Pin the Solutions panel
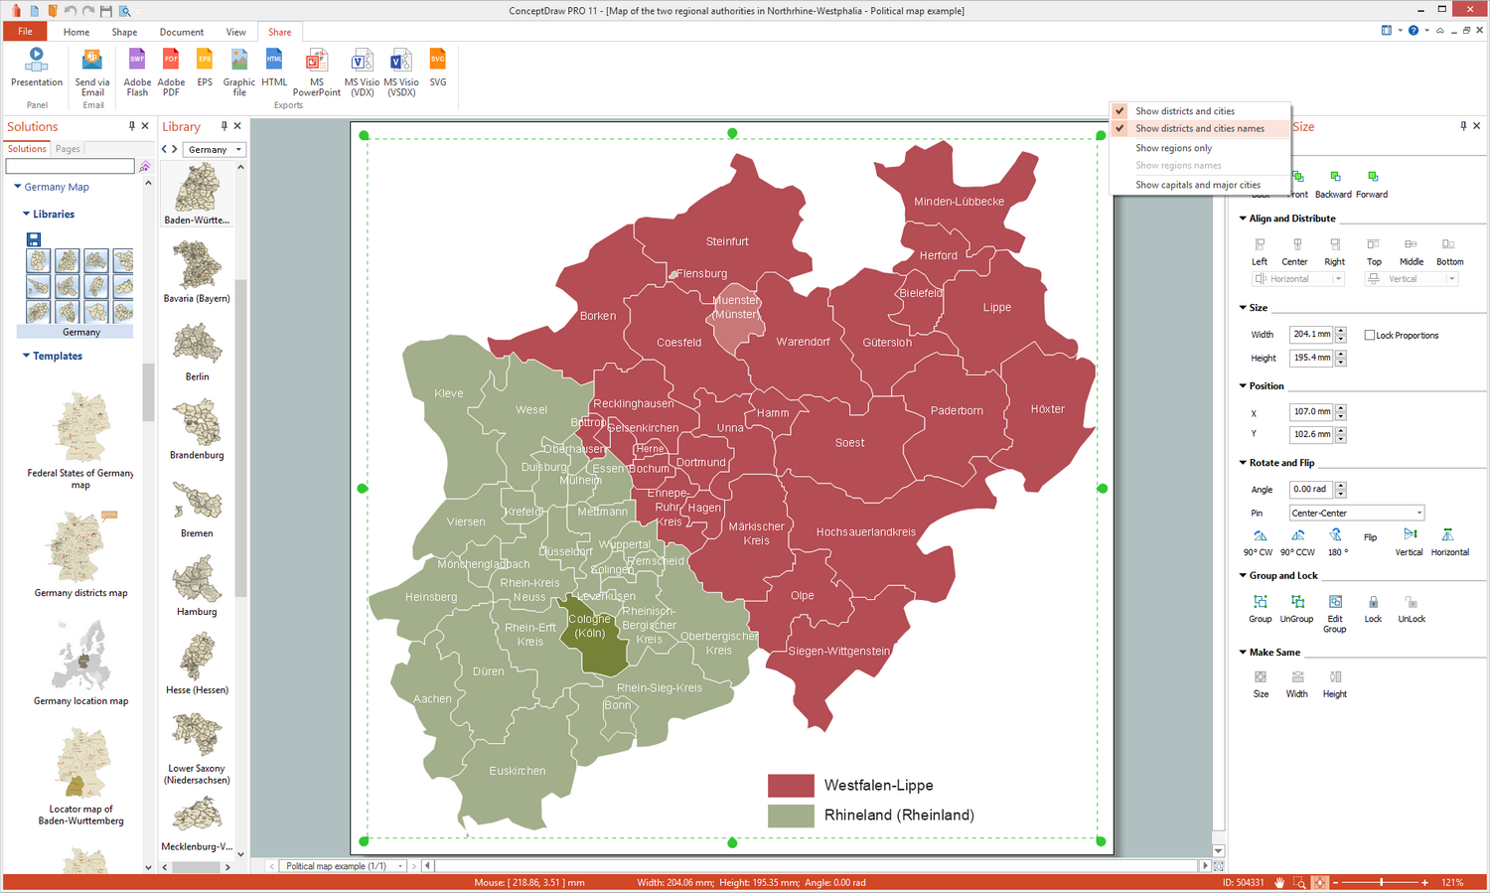Screen dimensions: 1490x893 point(131,126)
